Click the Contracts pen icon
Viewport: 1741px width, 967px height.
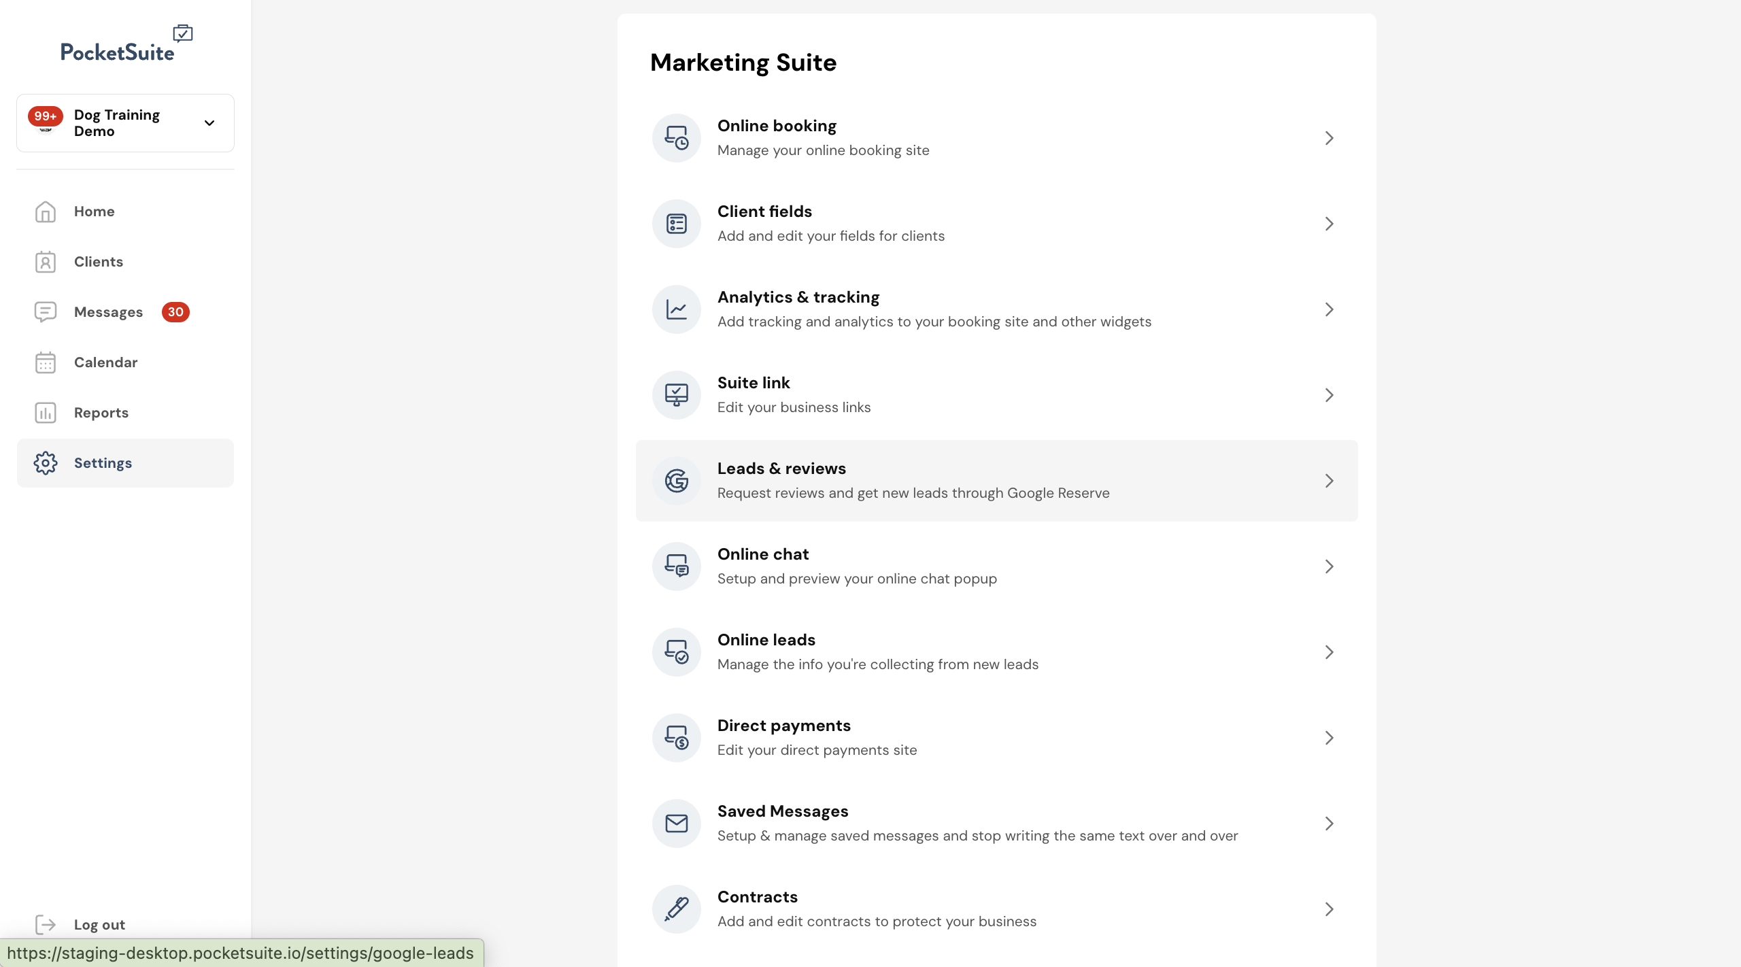[x=676, y=909]
